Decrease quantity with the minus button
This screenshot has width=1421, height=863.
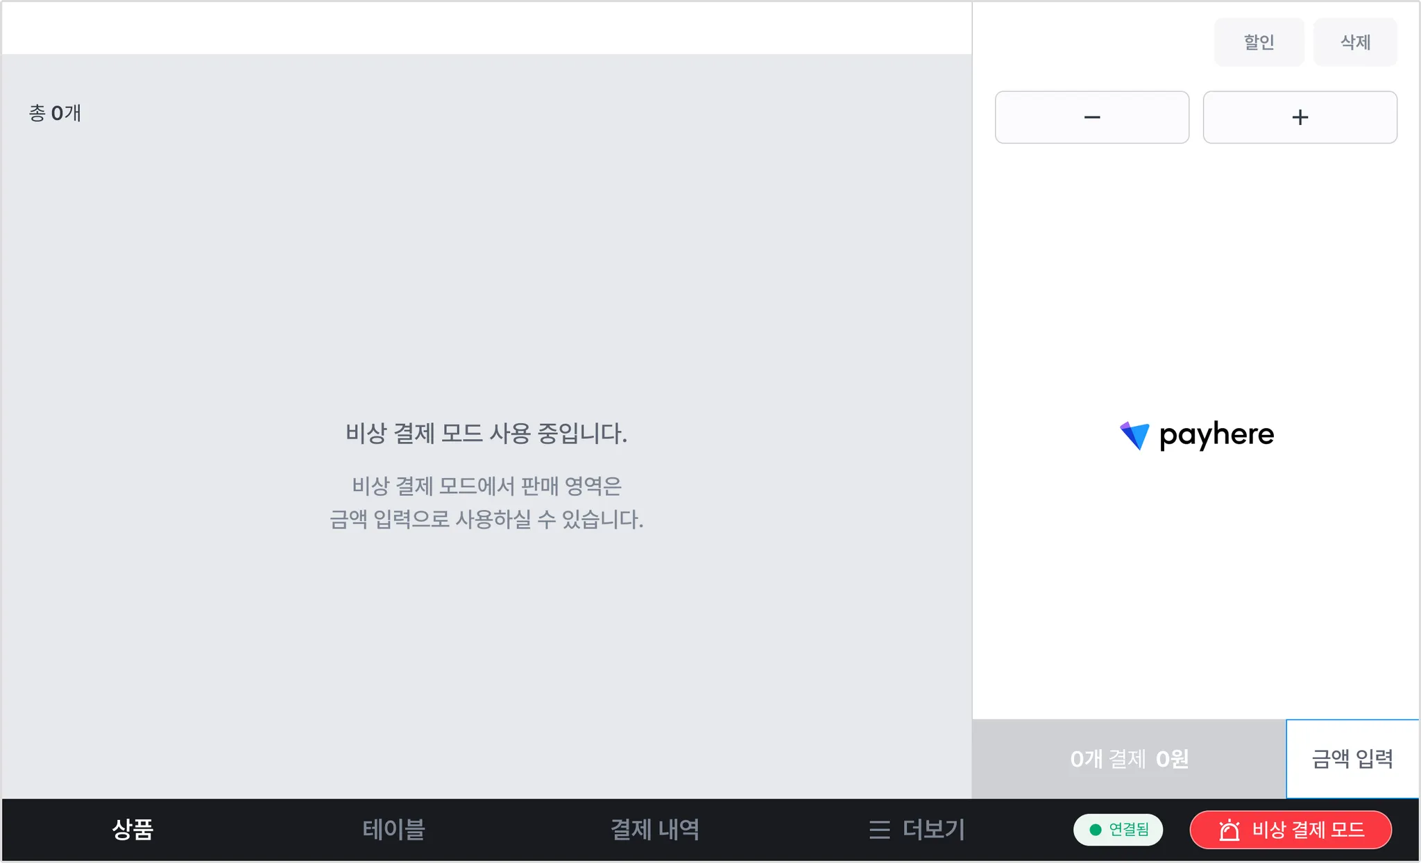[x=1092, y=117]
